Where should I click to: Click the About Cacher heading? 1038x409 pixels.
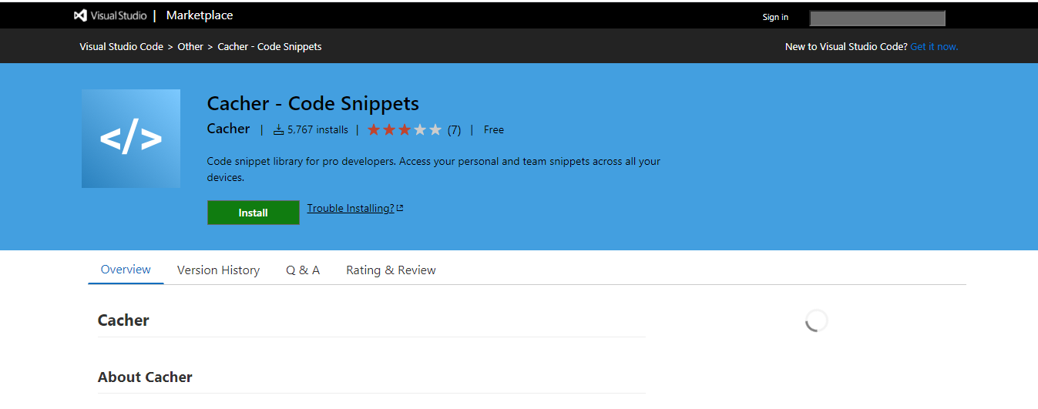145,377
